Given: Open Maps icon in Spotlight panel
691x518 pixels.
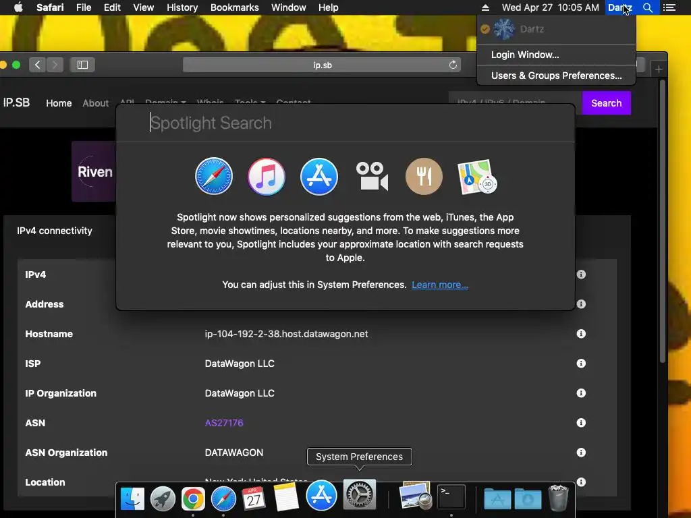Looking at the screenshot, I should point(477,177).
